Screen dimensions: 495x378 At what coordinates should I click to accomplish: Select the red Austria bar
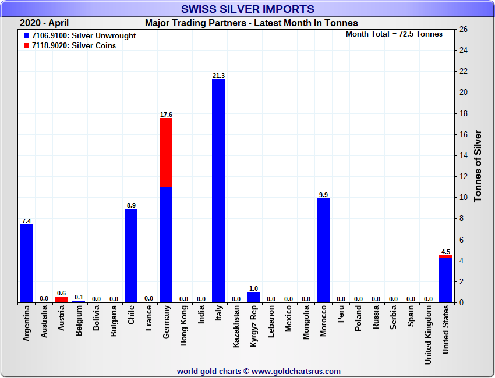click(61, 299)
